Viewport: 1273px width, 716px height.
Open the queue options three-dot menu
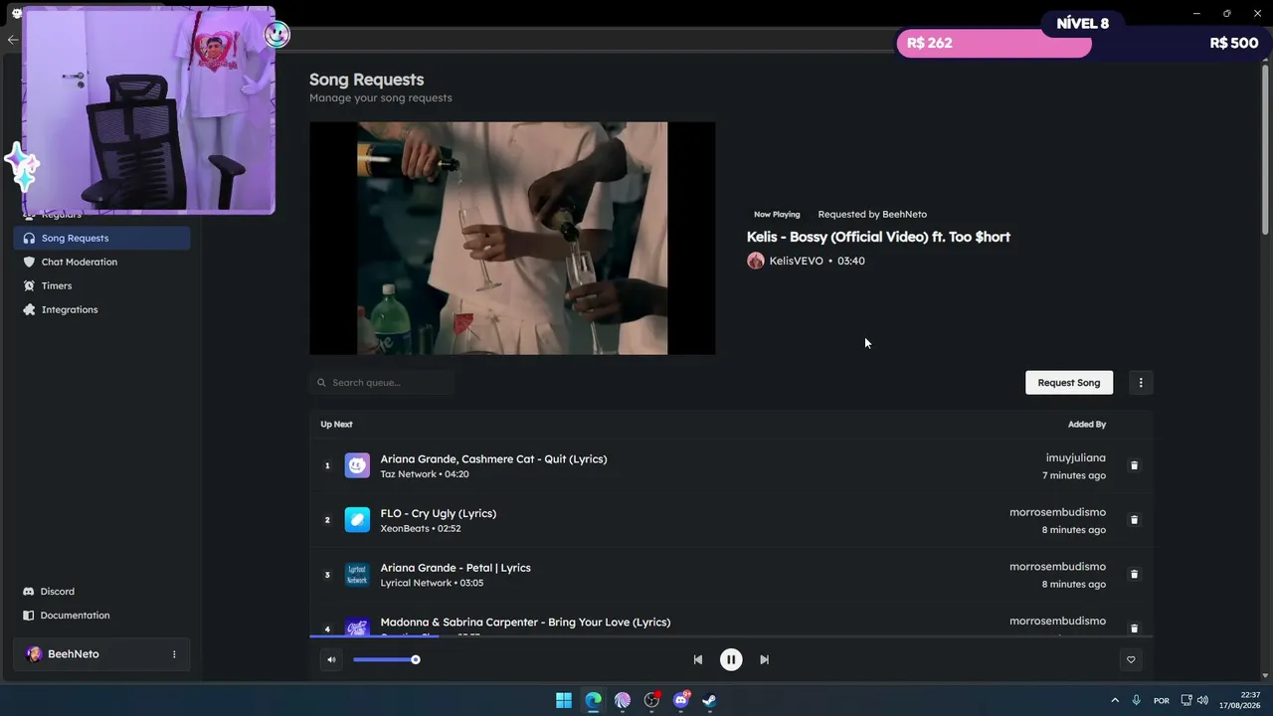1141,383
